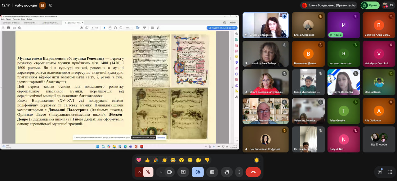397x181 pixels.
Task: Click 'Надати спільний доступ' button in Acrobat
Action: click(x=222, y=28)
